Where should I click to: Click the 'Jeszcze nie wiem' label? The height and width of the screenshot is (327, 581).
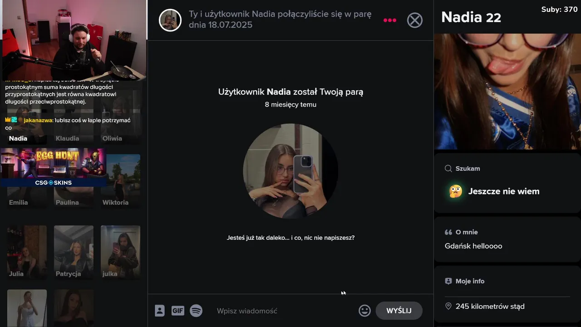tap(504, 191)
